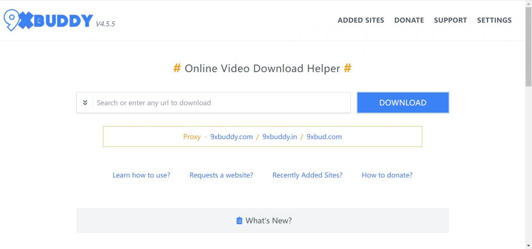Image resolution: width=532 pixels, height=249 pixels.
Task: Go to the SUPPORT page
Action: (x=450, y=20)
